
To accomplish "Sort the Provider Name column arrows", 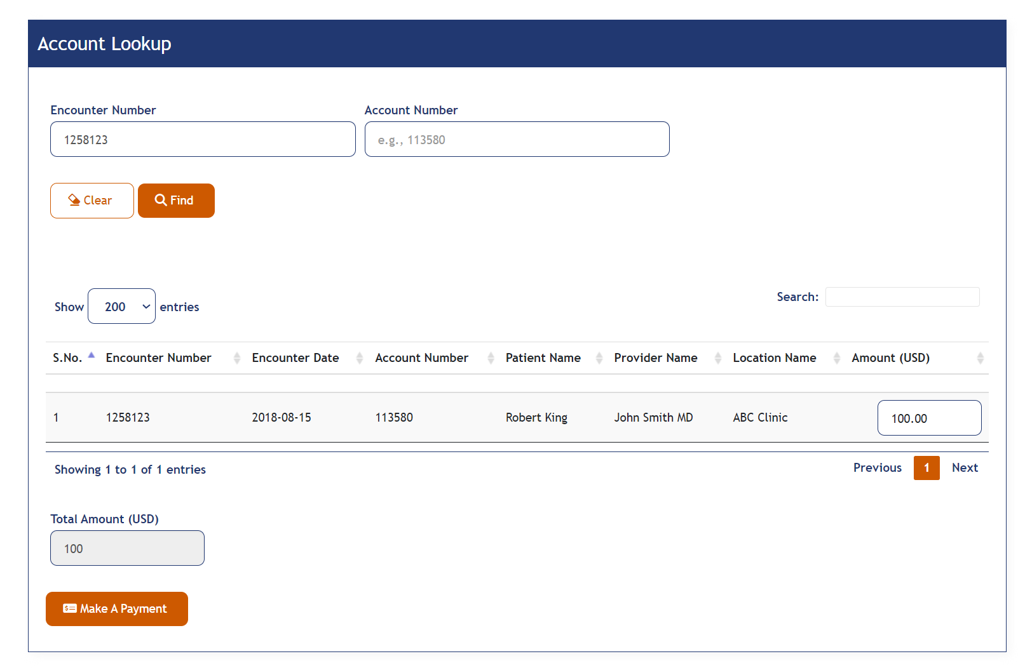I will click(717, 357).
